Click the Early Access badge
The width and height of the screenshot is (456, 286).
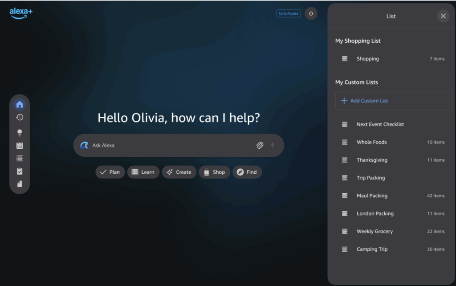coord(289,13)
